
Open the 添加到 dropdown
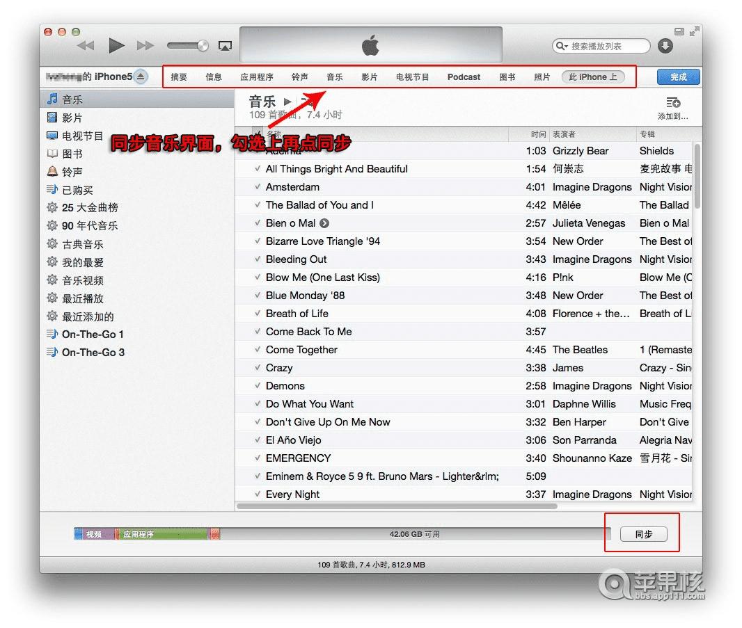[x=673, y=106]
